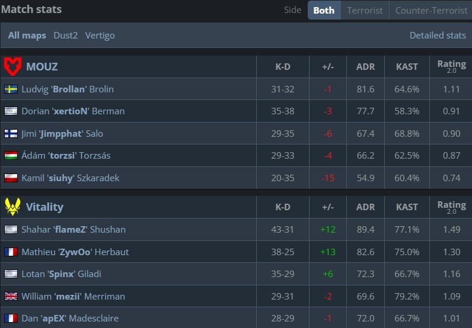Open the Vertigo map tab

tap(100, 36)
